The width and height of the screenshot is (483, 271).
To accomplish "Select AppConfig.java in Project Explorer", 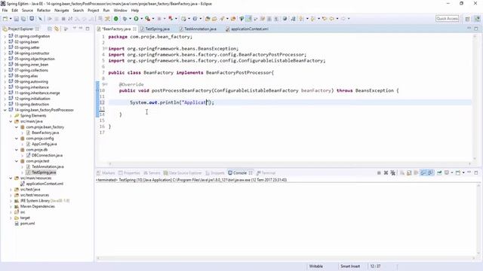I will pyautogui.click(x=44, y=144).
